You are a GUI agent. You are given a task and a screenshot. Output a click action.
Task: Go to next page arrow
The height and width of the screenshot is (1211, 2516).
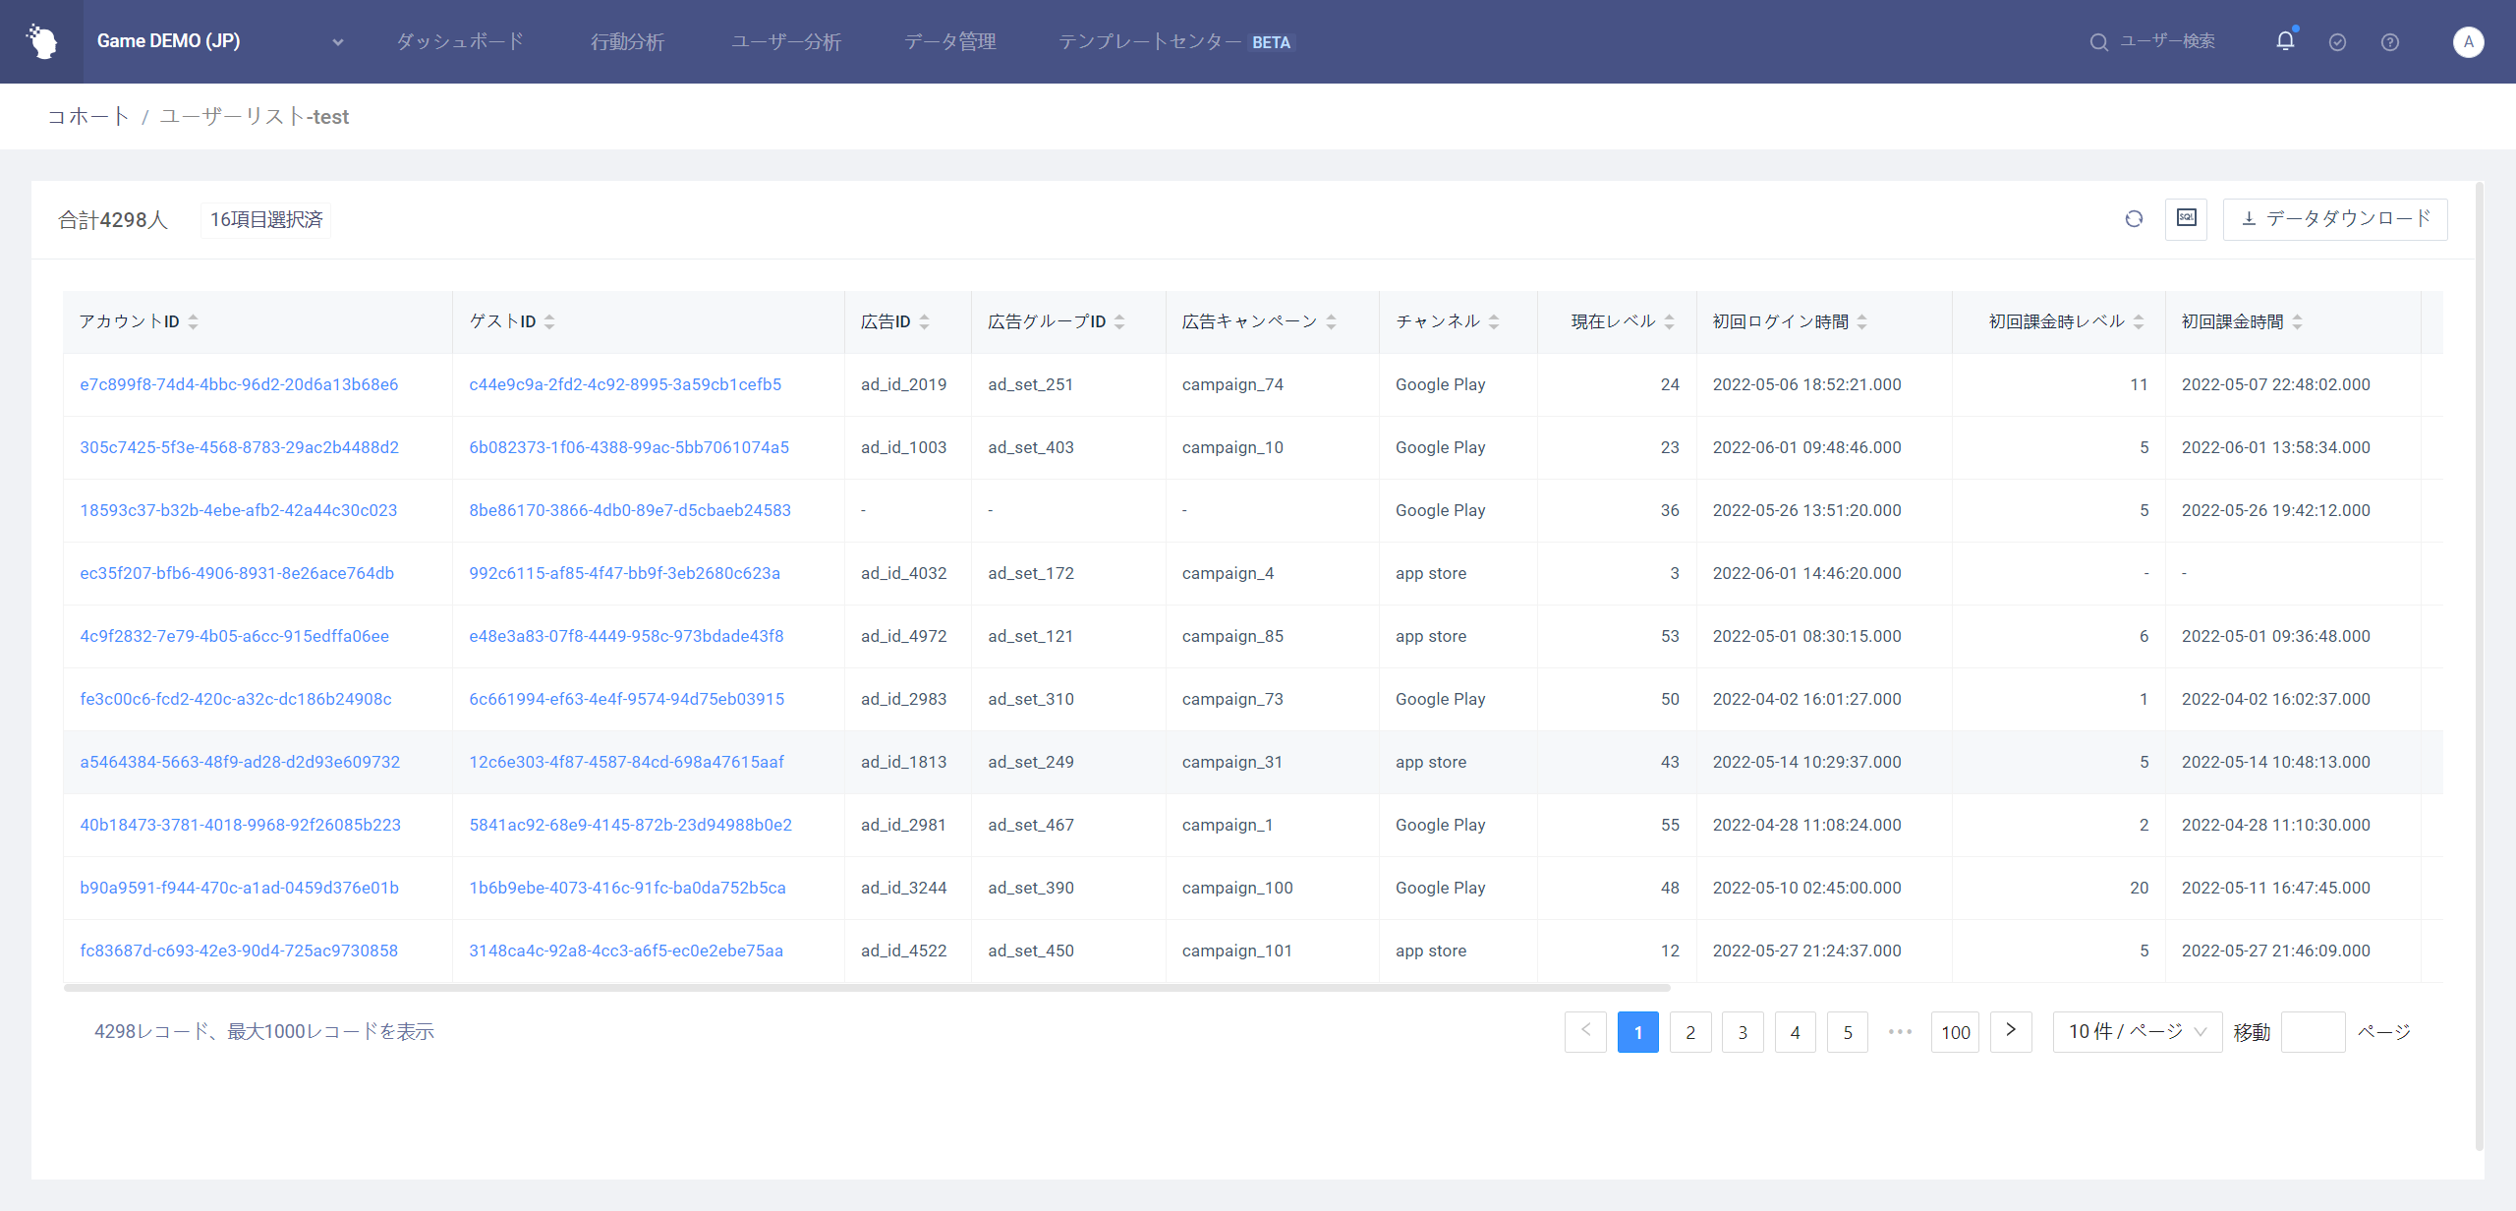2011,1031
